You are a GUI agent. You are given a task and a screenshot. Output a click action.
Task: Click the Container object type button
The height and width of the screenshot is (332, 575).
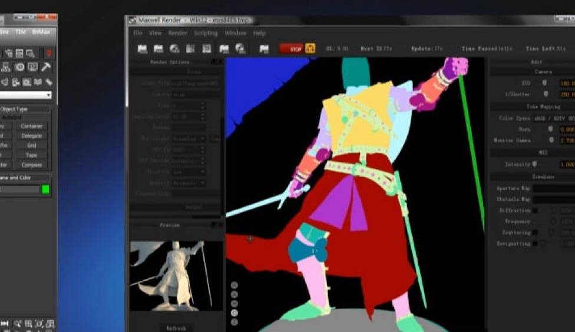(32, 126)
